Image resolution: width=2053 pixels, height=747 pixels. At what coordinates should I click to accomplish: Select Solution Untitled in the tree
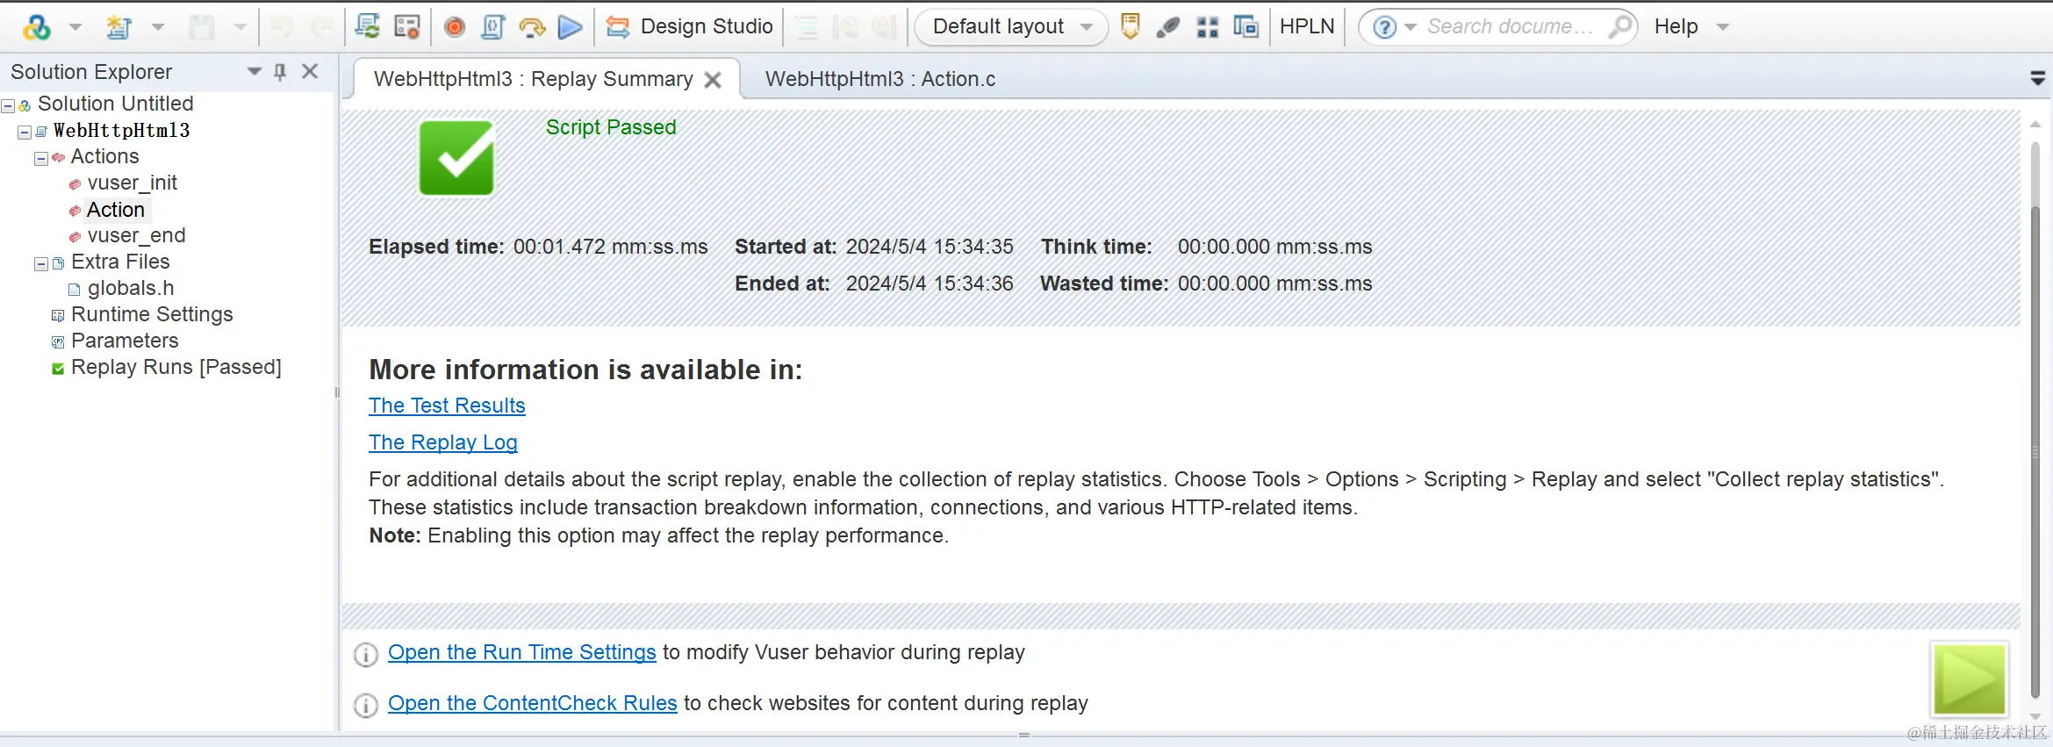point(115,104)
